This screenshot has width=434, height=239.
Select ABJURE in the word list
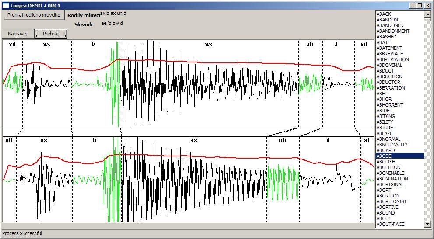pos(400,128)
